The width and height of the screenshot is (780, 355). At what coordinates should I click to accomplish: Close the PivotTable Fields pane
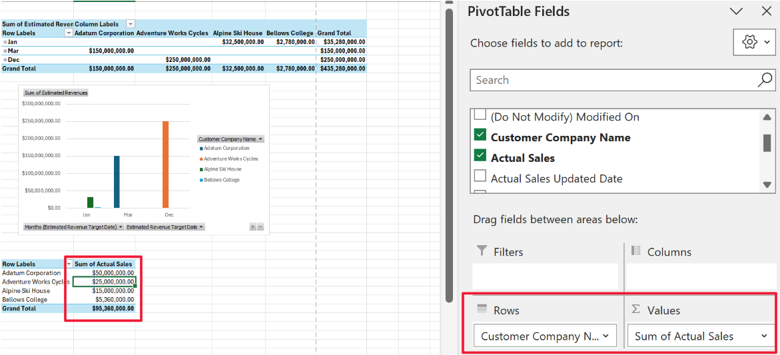pos(766,11)
